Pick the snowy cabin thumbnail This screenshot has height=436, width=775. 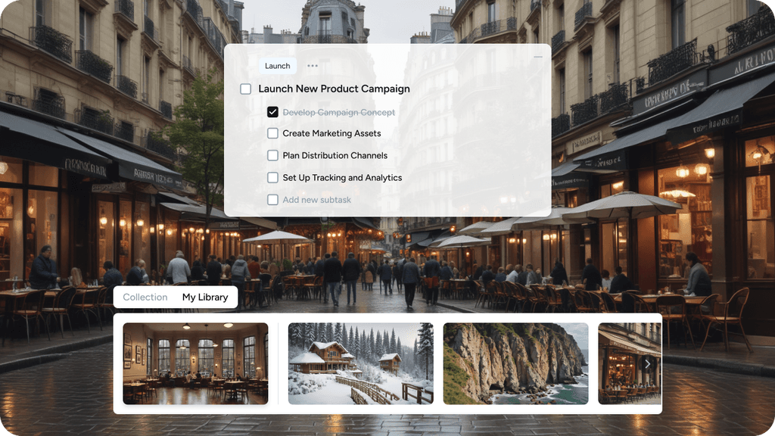361,364
